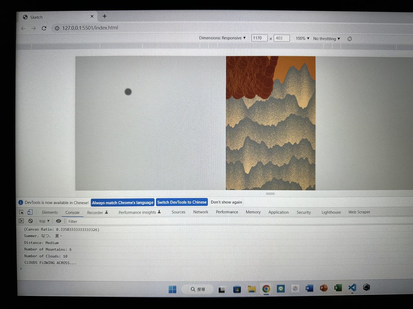Select the Console tab

click(x=73, y=213)
